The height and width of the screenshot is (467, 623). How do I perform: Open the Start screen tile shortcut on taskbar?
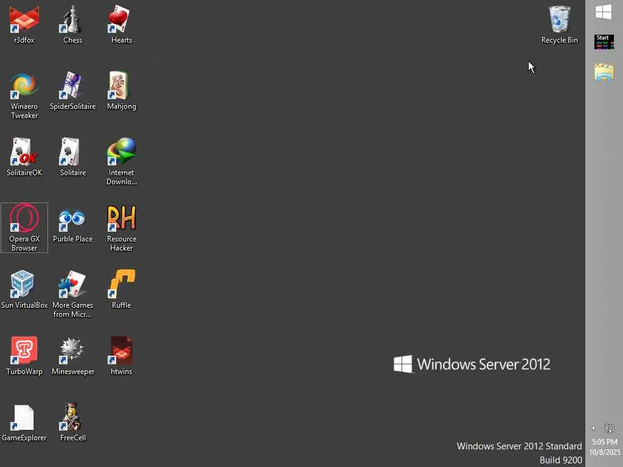tap(604, 42)
